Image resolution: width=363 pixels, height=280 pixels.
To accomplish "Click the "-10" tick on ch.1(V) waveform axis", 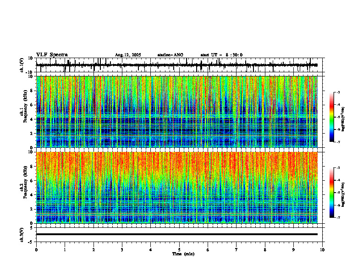I will click(x=29, y=72).
